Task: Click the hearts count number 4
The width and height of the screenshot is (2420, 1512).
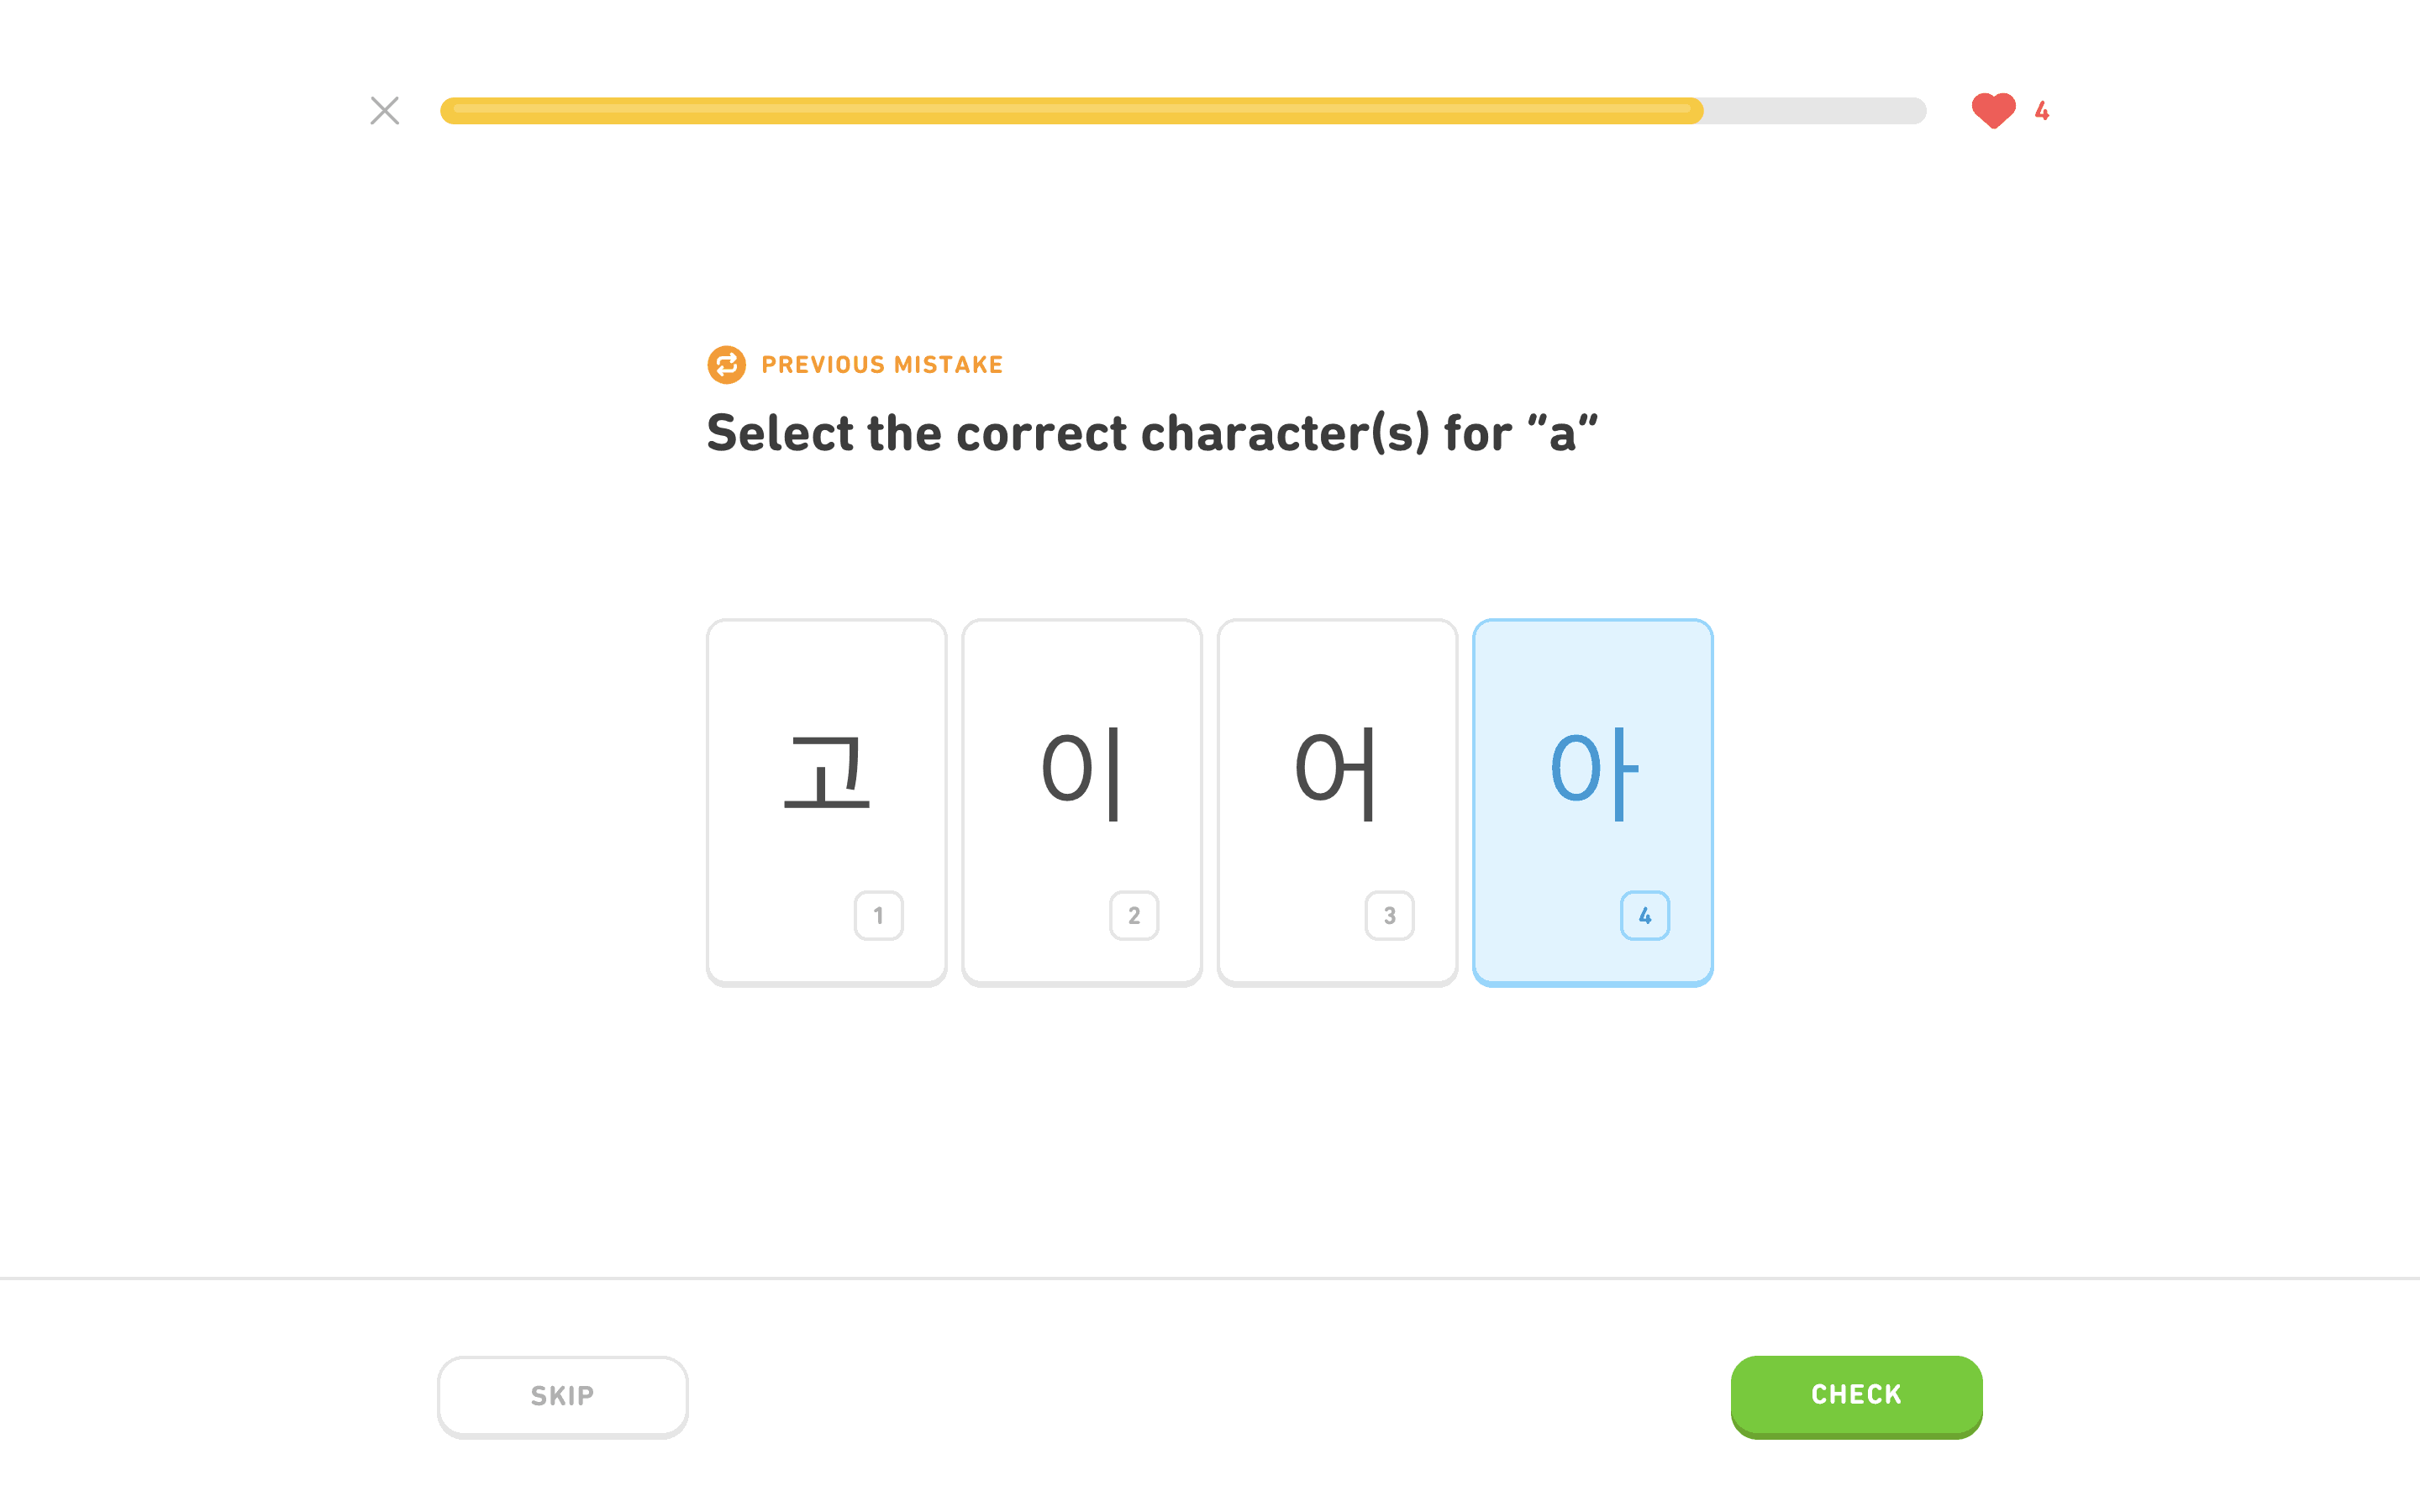Action: click(x=2042, y=111)
